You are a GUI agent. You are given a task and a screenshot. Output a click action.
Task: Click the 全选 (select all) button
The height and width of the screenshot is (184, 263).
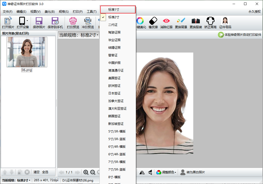(x=45, y=172)
